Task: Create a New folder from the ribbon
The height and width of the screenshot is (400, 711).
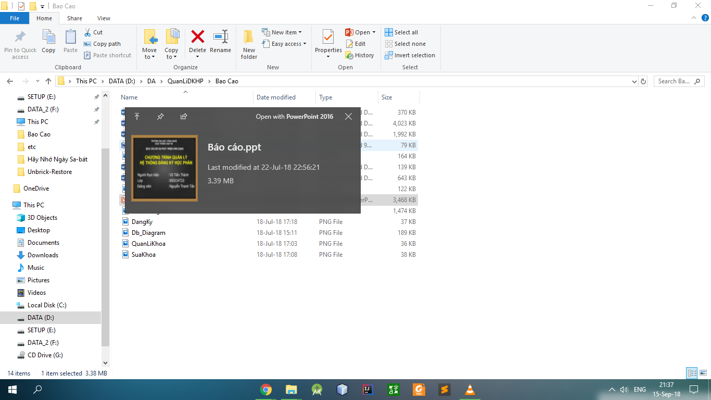Action: 248,44
